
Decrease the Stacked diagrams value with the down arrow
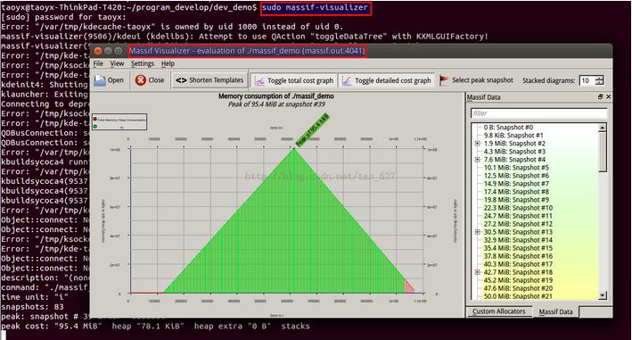(600, 83)
